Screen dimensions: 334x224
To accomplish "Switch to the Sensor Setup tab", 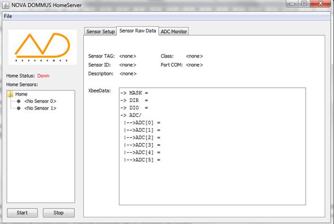I will click(100, 32).
